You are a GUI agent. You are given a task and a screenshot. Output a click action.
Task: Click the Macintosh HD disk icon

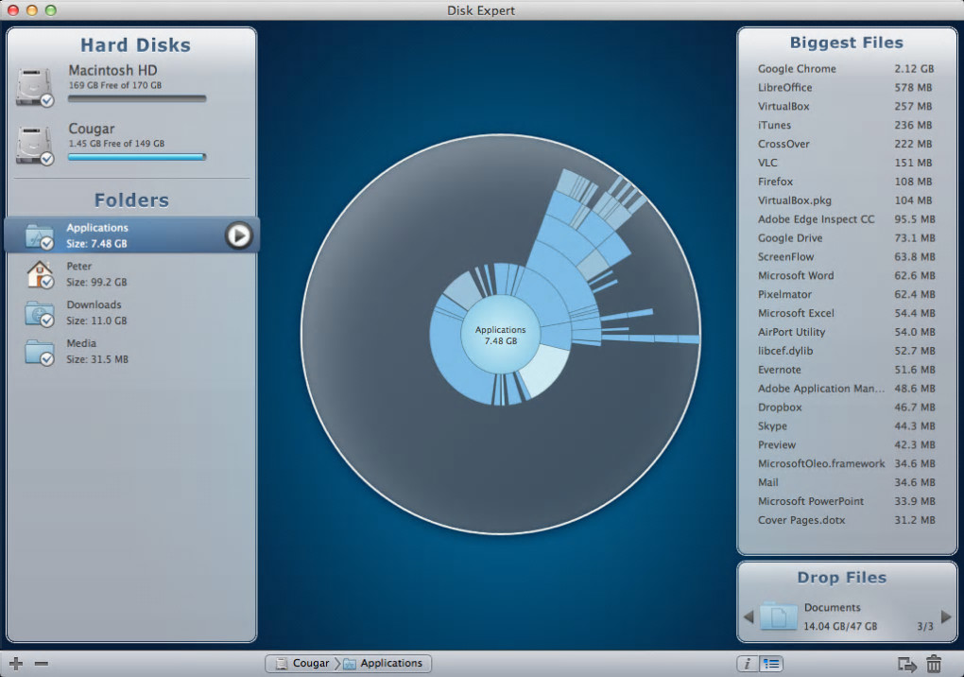35,87
